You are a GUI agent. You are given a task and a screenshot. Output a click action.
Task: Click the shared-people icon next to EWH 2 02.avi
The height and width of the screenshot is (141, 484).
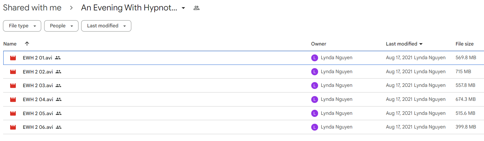pos(58,72)
